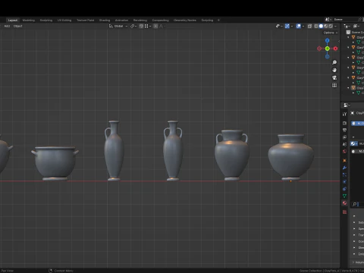This screenshot has width=364, height=273.
Task: Select the wide two-handled bowl pot
Action: (55, 163)
